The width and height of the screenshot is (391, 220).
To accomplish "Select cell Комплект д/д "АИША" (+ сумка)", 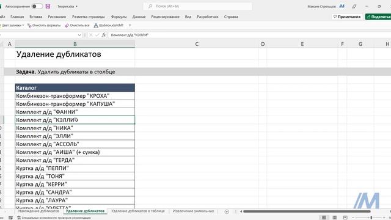I will (75, 152).
